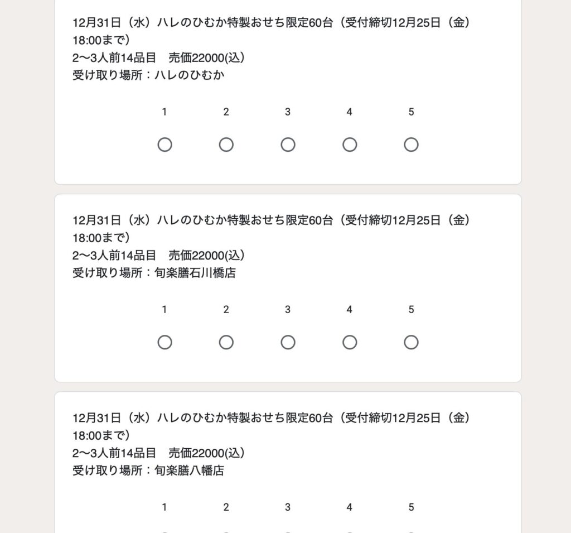Click number label 5 in 旬楽膳八幡店 scale
Image resolution: width=571 pixels, height=533 pixels.
(x=411, y=507)
